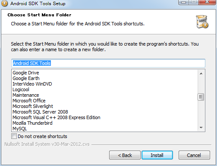Pick Maintenance in the folder list
This screenshot has height=166, width=217.
coord(26,95)
